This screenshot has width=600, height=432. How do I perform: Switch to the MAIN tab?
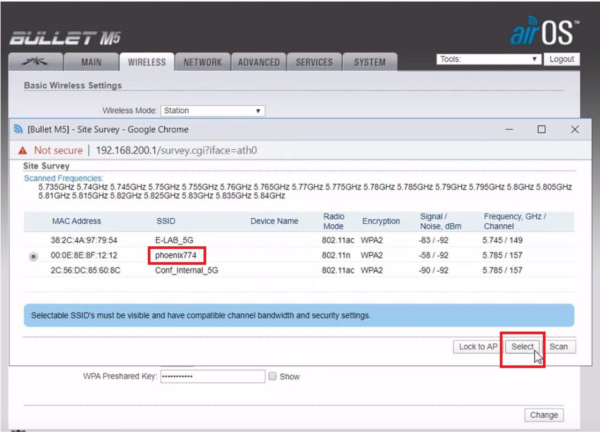(x=91, y=62)
